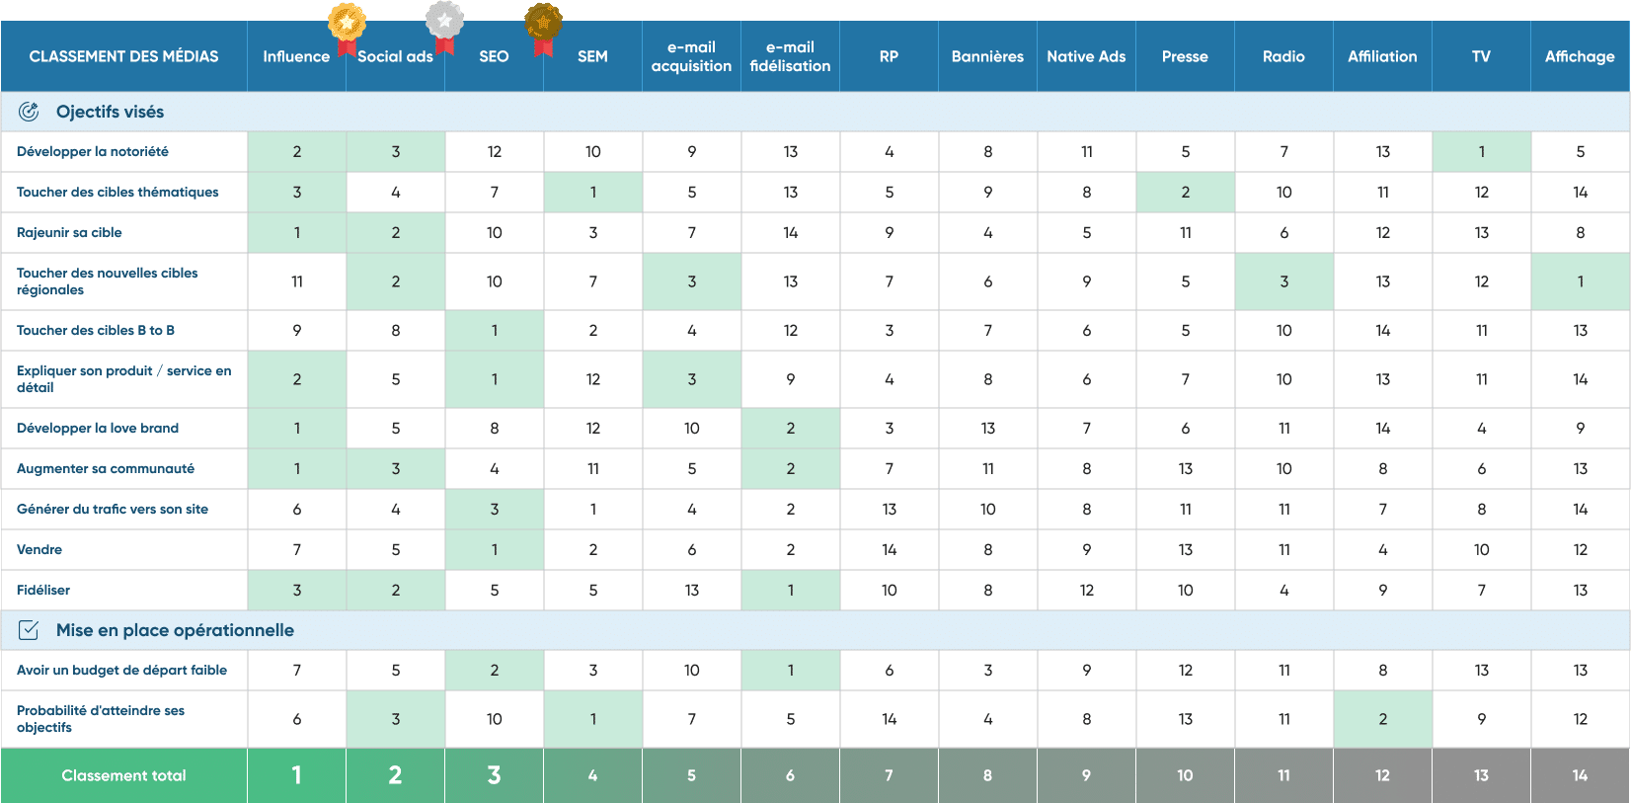Select rank 1 cell in Classement total row
1631x803 pixels.
[x=296, y=776]
